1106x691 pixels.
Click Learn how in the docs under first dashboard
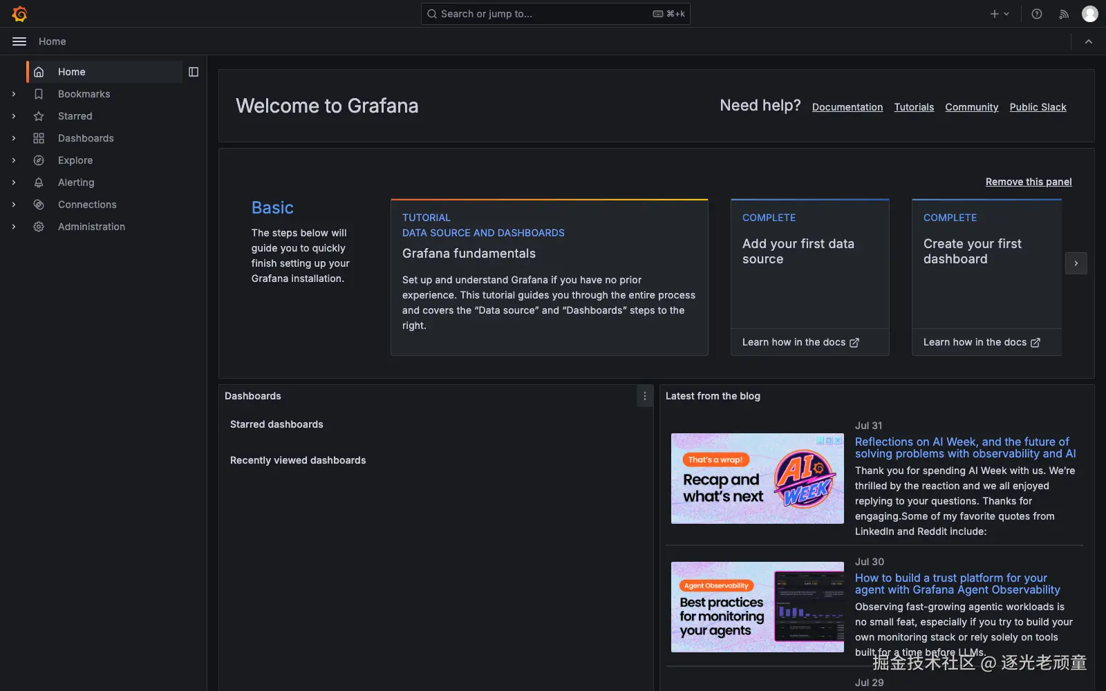click(x=982, y=342)
